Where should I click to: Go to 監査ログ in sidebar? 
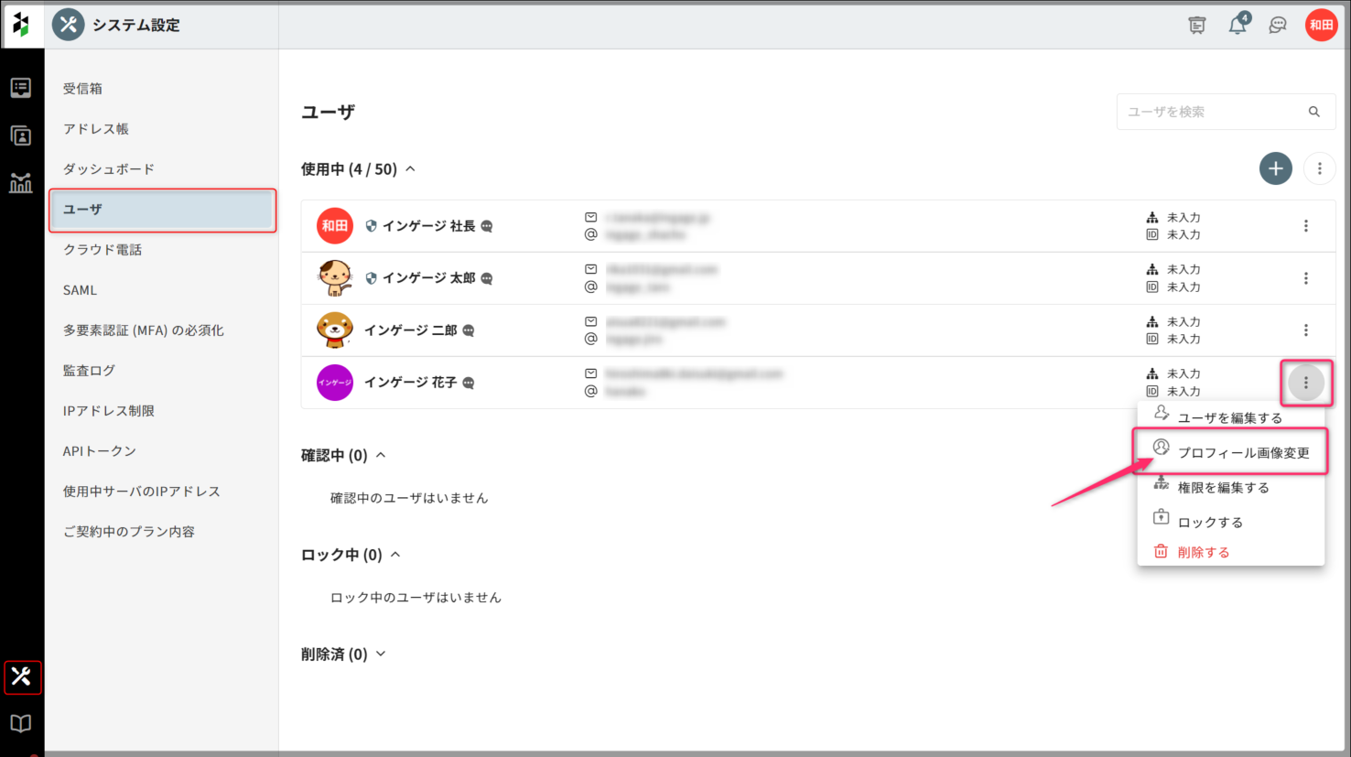pos(89,371)
